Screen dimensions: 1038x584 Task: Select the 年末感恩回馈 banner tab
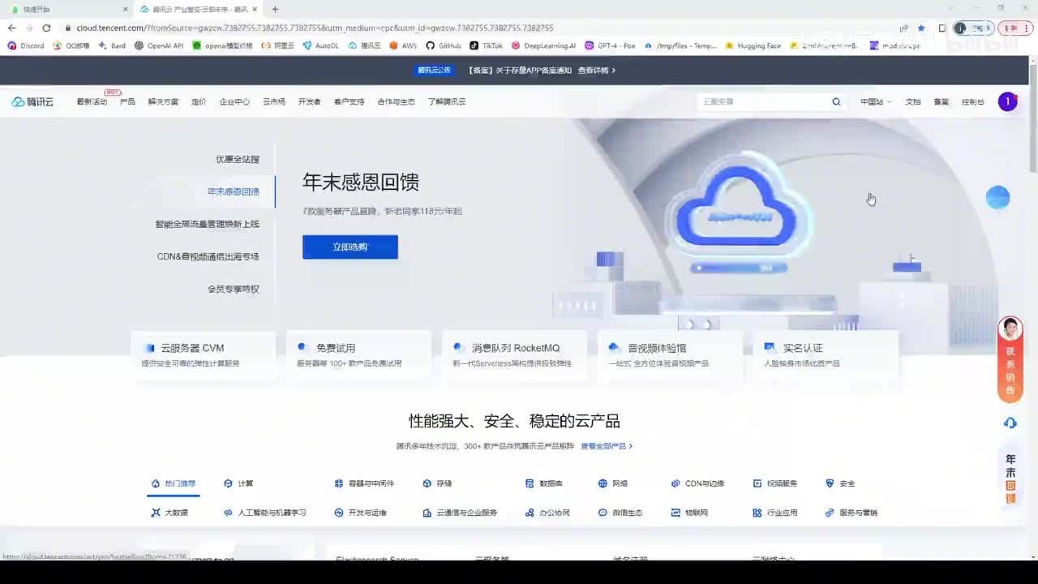tap(234, 191)
